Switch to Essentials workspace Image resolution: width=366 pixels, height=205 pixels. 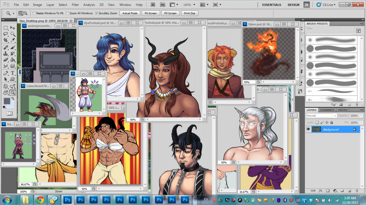click(x=272, y=5)
